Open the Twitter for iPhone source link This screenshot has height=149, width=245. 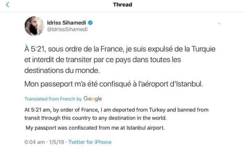[90, 142]
